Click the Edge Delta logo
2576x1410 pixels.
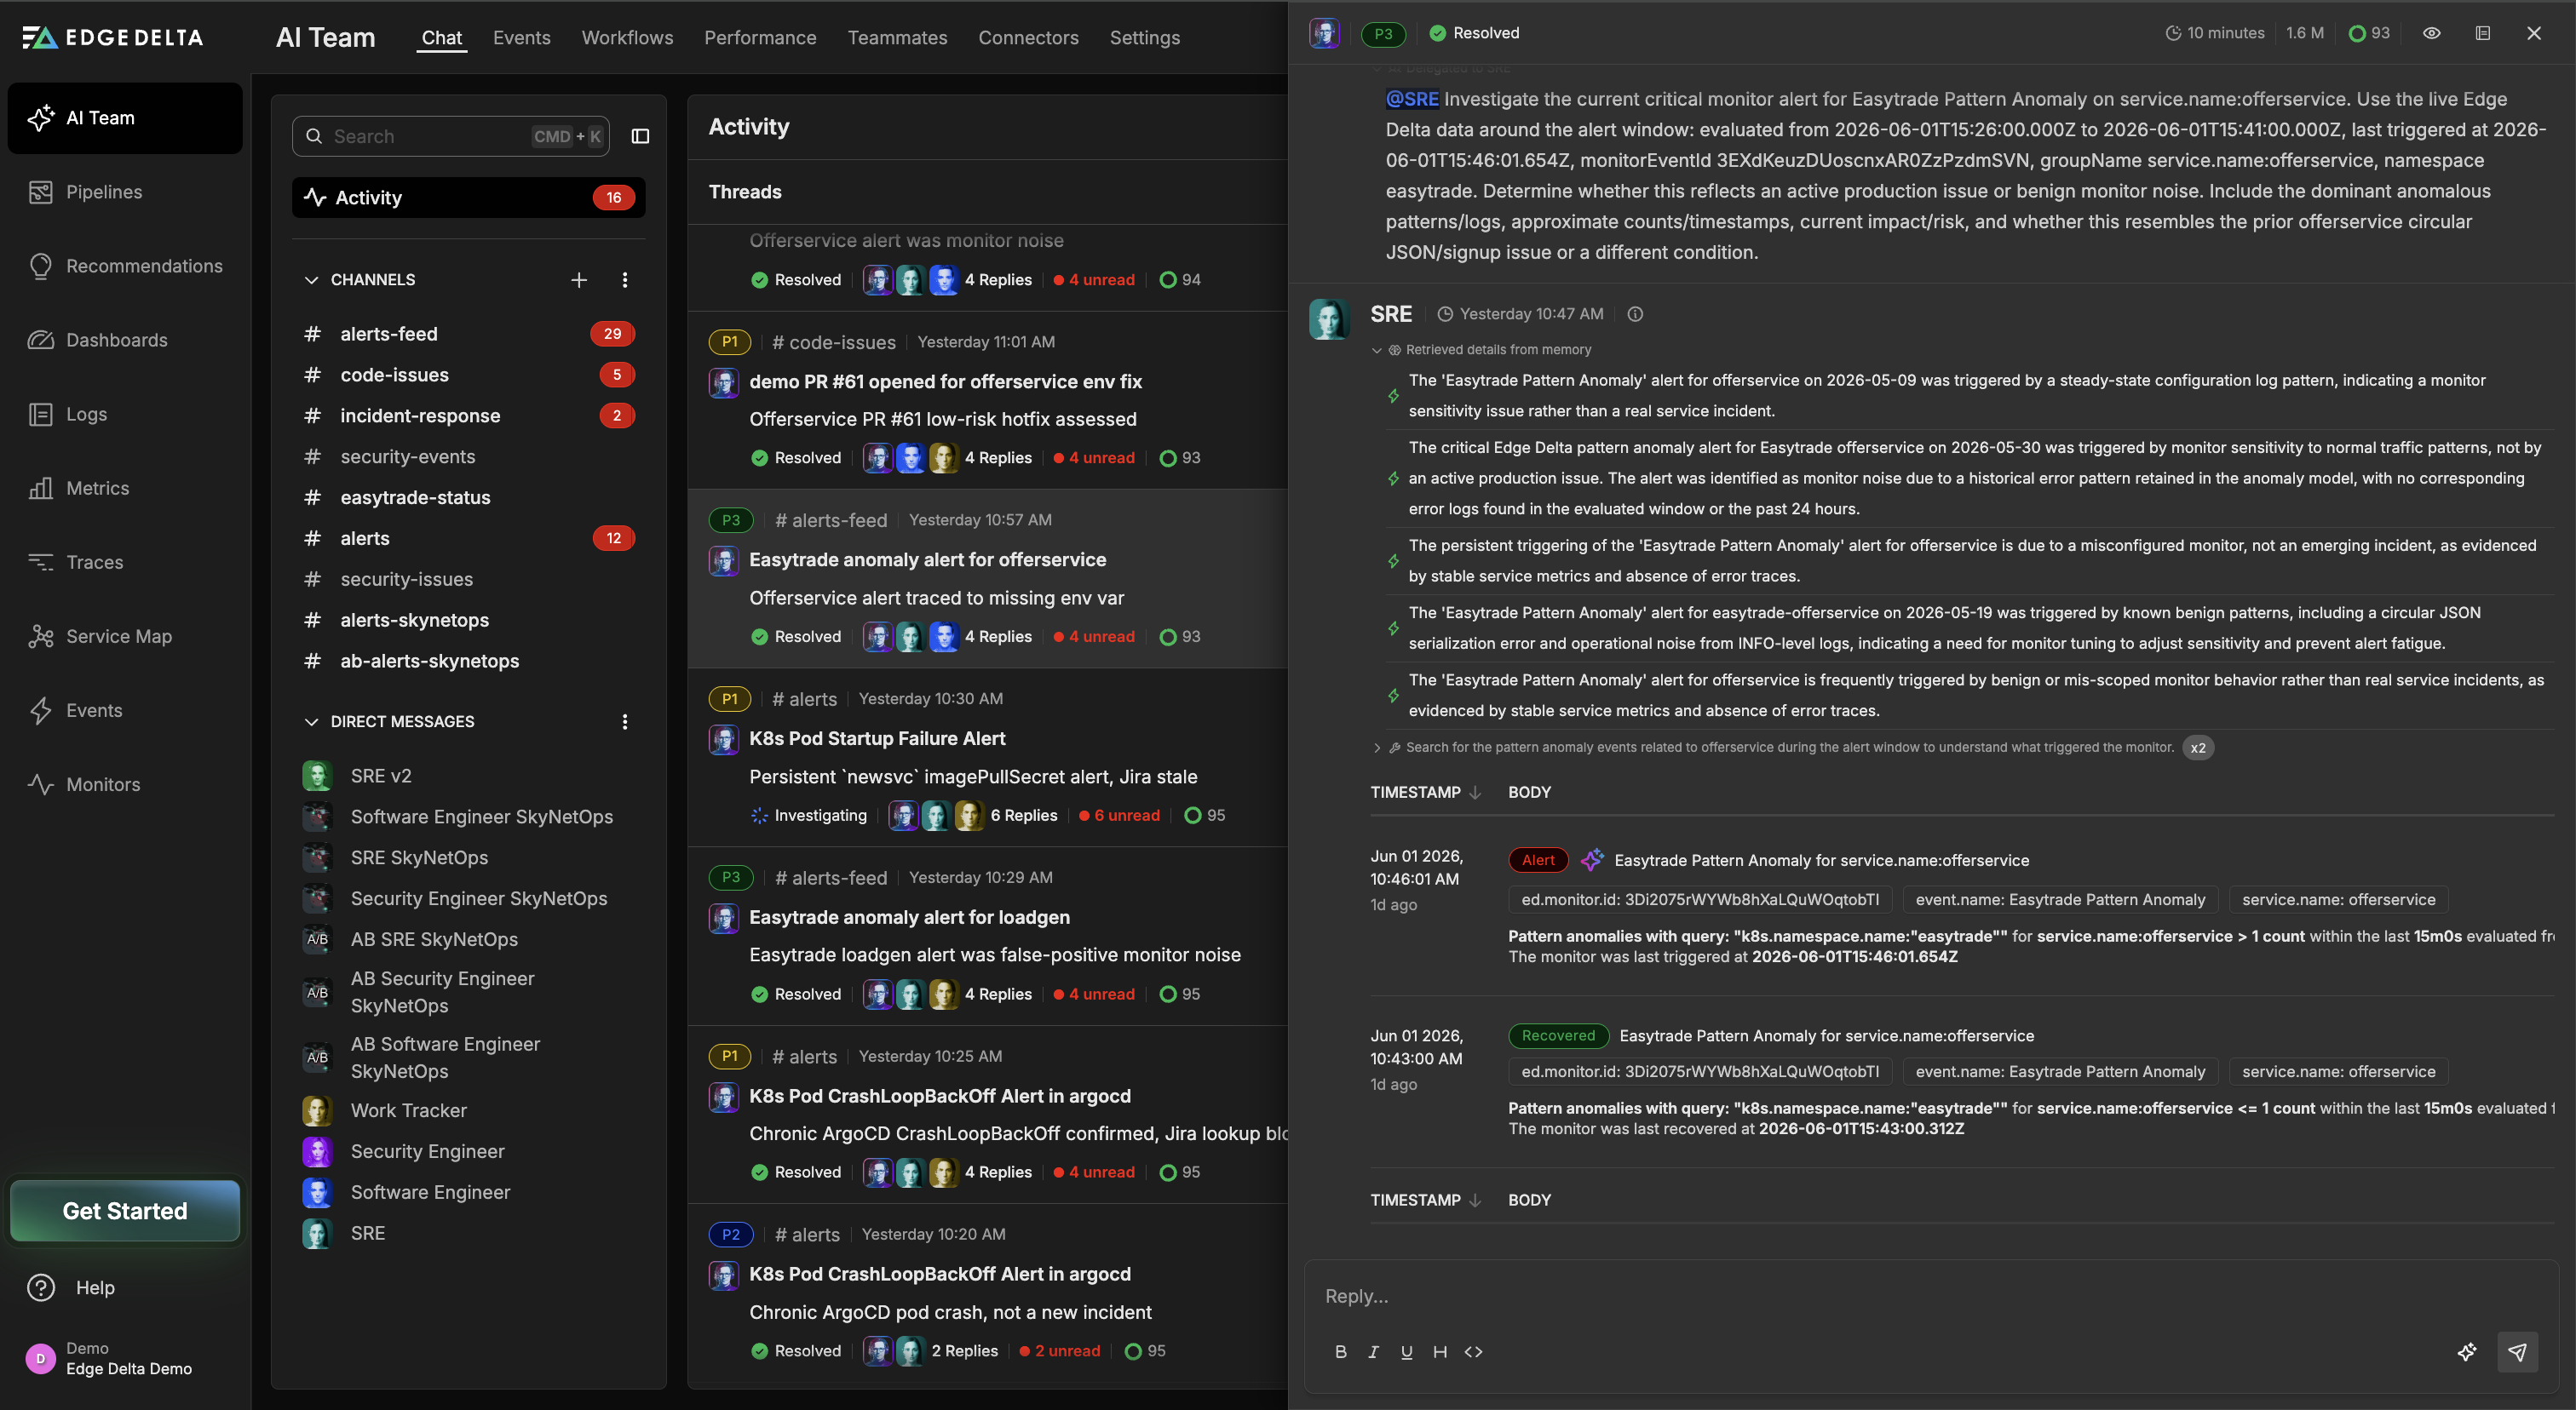tap(112, 37)
